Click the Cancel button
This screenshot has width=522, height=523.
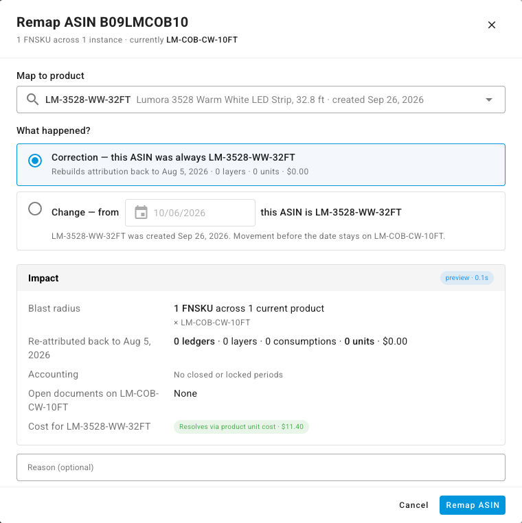point(413,505)
